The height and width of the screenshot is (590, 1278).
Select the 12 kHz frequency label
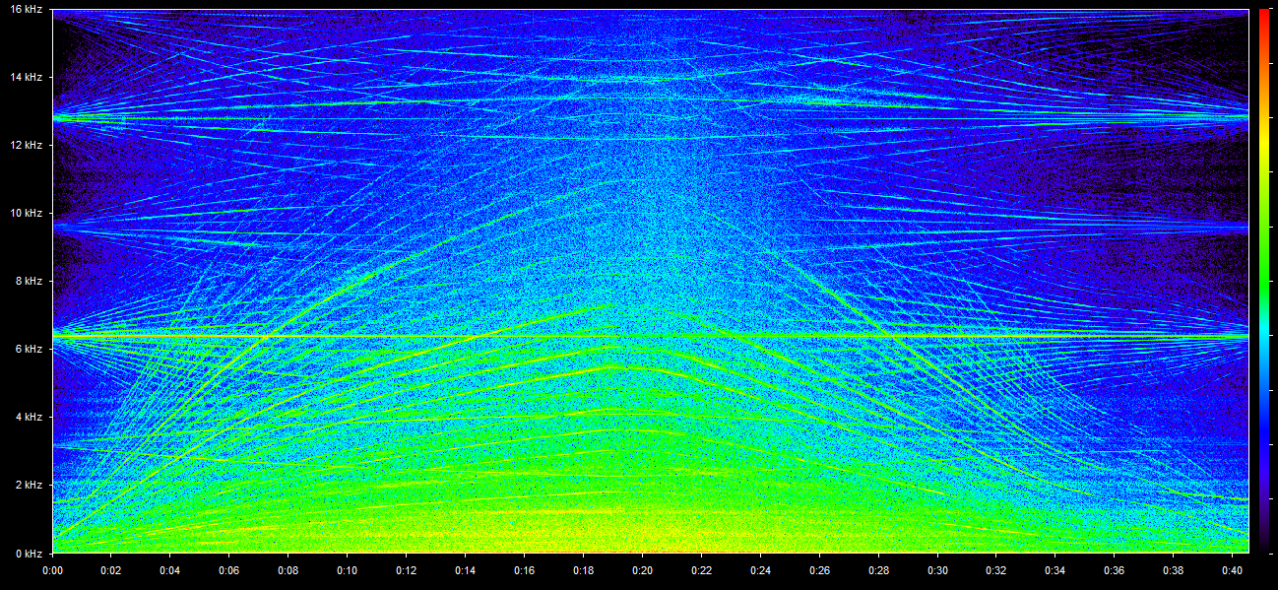pos(26,145)
